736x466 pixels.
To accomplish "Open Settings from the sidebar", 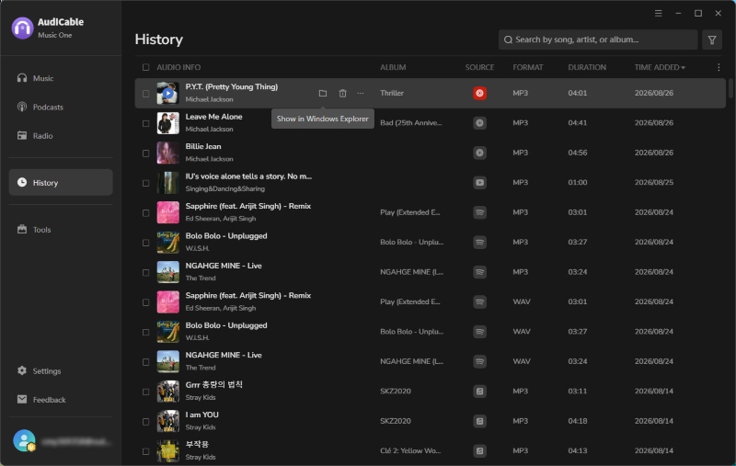I will tap(61, 370).
